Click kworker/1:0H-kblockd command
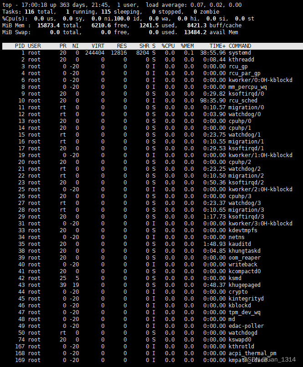The width and height of the screenshot is (303, 367). pos(260,155)
